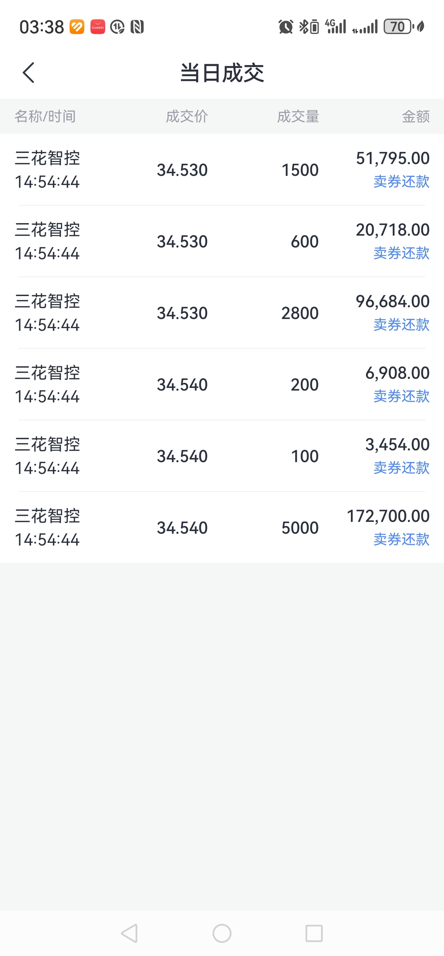This screenshot has width=444, height=956.
Task: Open recent apps with the square button
Action: coord(314,933)
